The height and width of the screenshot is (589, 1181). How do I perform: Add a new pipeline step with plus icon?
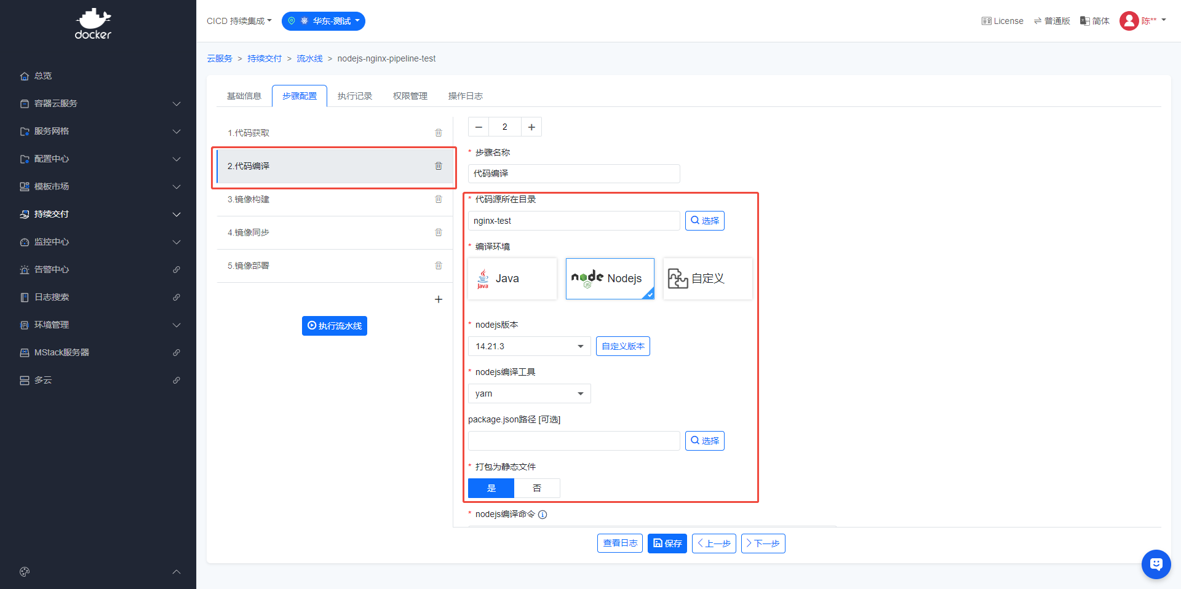click(439, 299)
